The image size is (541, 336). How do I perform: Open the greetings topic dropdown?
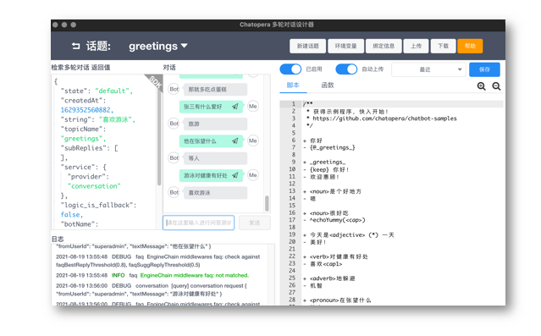pos(158,46)
